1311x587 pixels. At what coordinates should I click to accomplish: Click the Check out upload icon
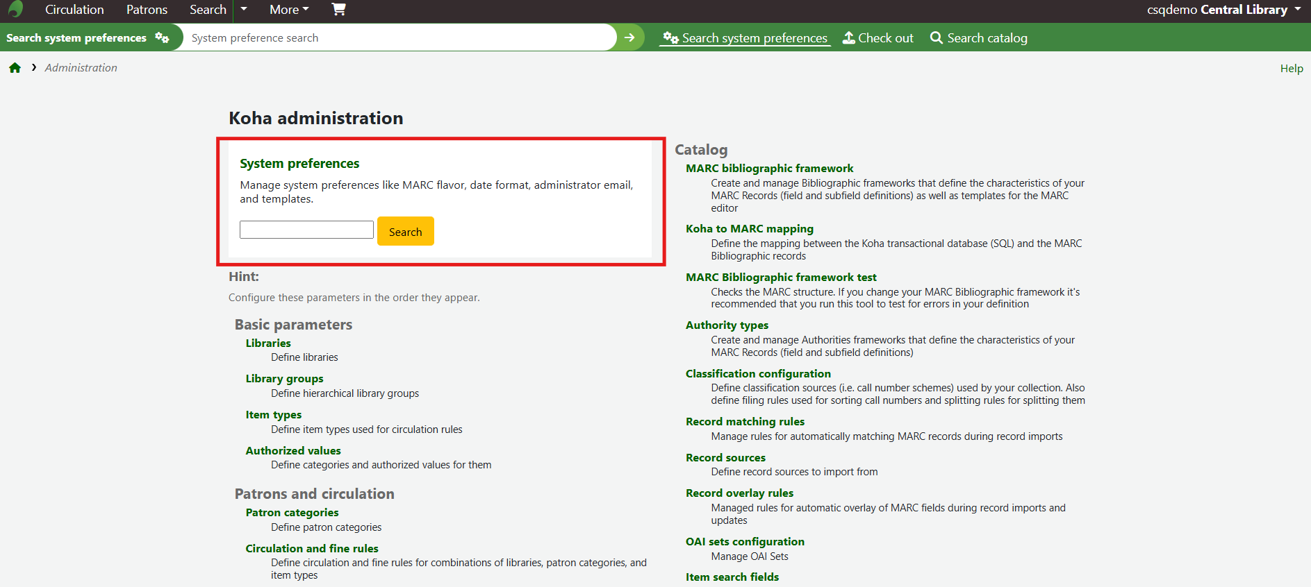tap(848, 38)
